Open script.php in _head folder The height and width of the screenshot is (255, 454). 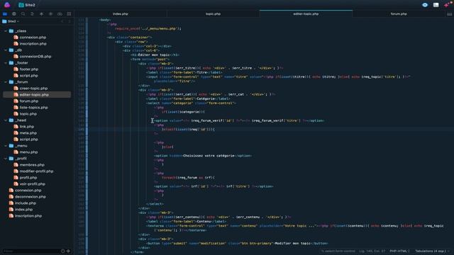point(28,140)
